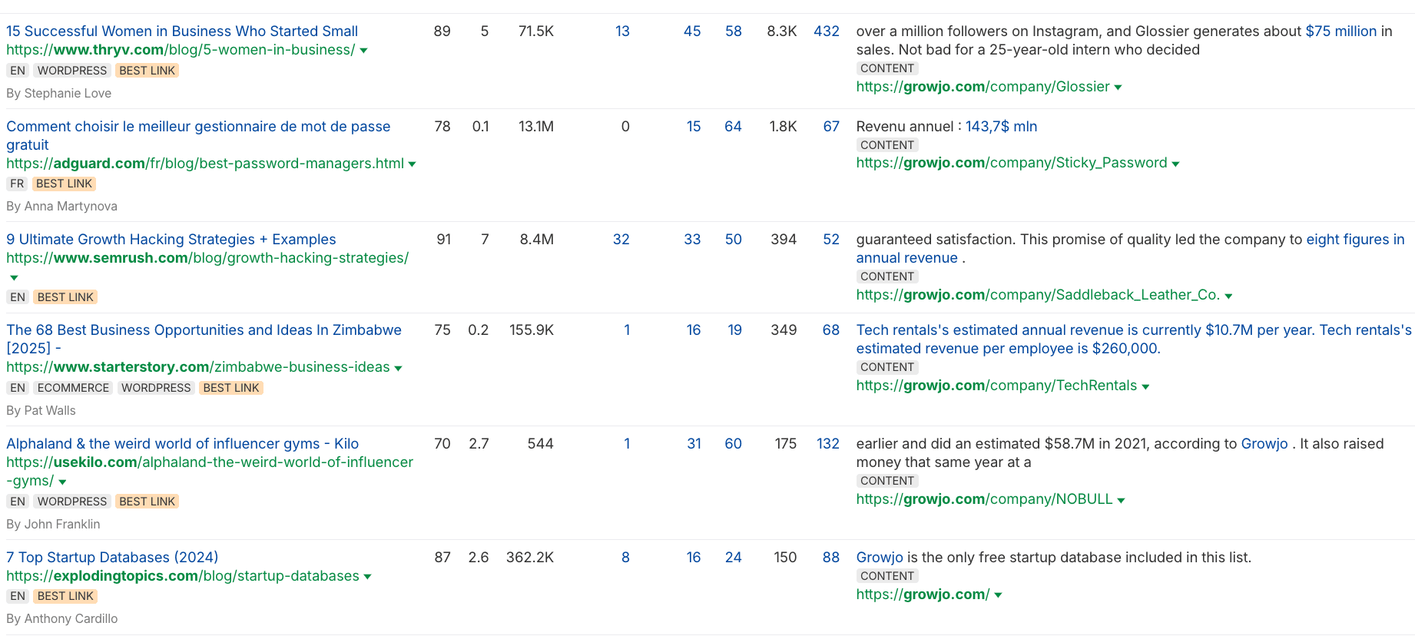Visit the thryv.com blog URL
This screenshot has height=636, width=1415.
[181, 50]
